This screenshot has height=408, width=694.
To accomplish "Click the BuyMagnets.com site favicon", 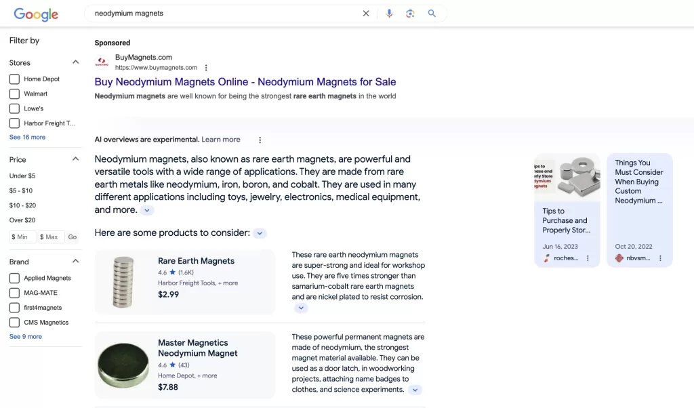I will tap(102, 62).
